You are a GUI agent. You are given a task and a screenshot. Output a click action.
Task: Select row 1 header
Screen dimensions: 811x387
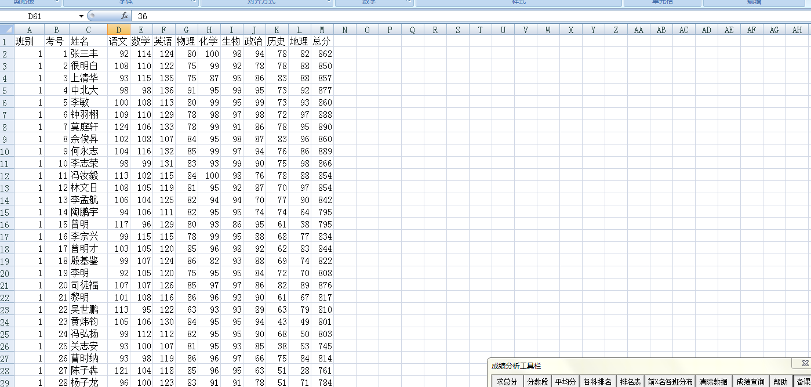pos(7,41)
